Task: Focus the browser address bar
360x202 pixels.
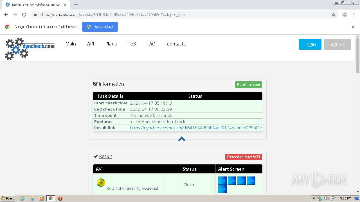Action: tap(184, 15)
